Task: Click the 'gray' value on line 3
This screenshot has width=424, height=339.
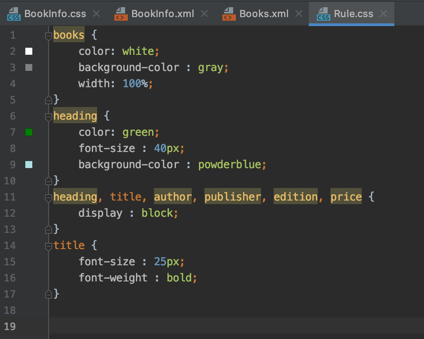Action: tap(211, 67)
